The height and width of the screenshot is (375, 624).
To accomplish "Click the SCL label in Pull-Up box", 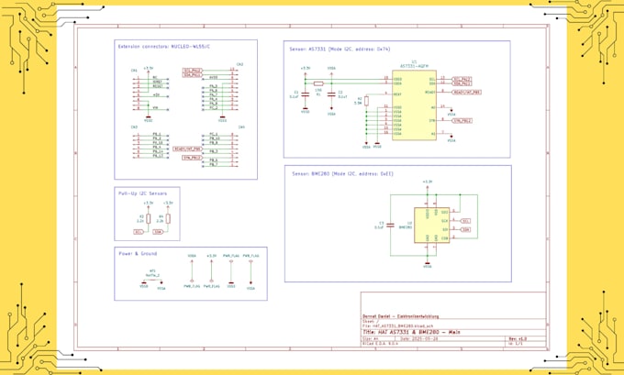I will click(138, 231).
